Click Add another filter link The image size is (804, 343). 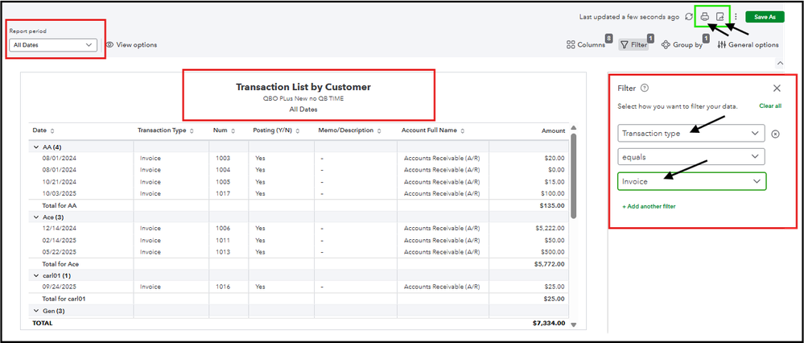click(649, 207)
